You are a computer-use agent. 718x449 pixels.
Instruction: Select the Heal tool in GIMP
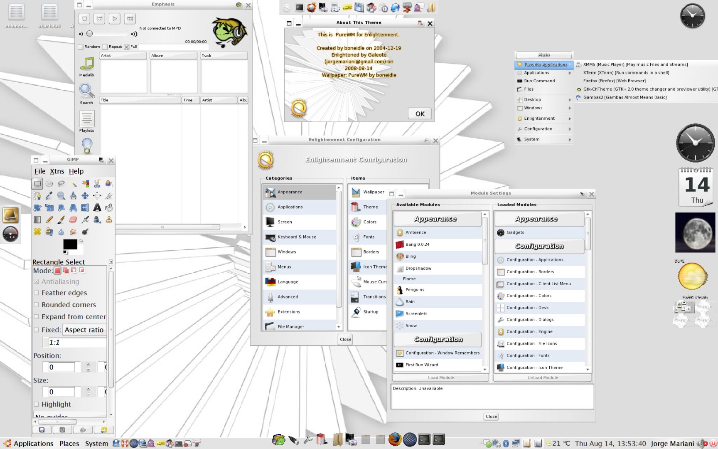pos(37,232)
